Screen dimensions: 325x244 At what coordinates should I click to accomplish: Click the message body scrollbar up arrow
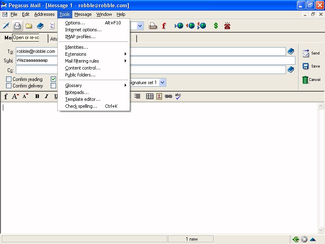(x=321, y=106)
